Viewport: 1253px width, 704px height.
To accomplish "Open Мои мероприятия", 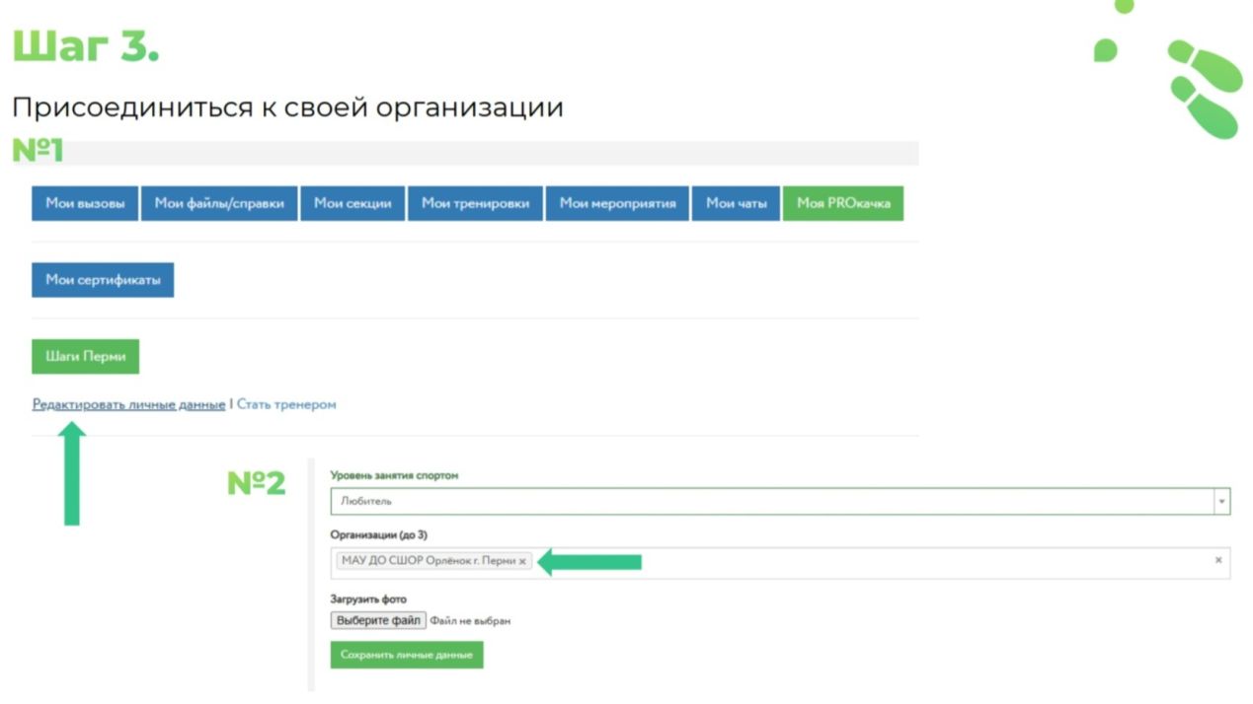I will click(x=617, y=203).
